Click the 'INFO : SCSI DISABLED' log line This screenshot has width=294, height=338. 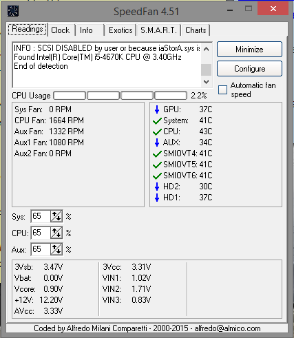tap(107, 48)
